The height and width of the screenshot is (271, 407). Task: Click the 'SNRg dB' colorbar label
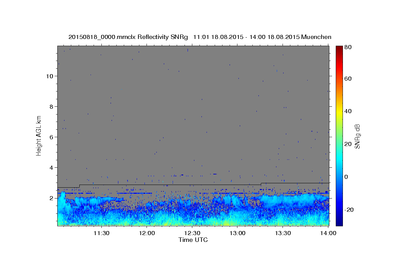coord(357,136)
